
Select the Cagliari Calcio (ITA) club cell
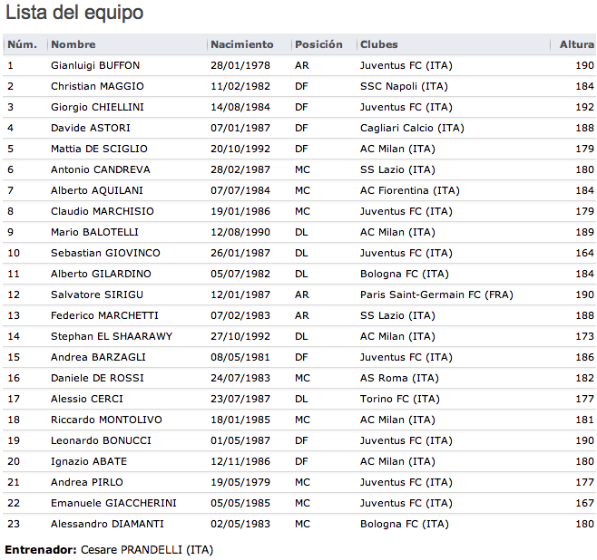click(412, 128)
